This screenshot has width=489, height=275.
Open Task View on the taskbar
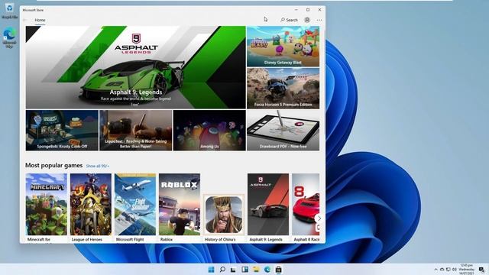point(233,270)
